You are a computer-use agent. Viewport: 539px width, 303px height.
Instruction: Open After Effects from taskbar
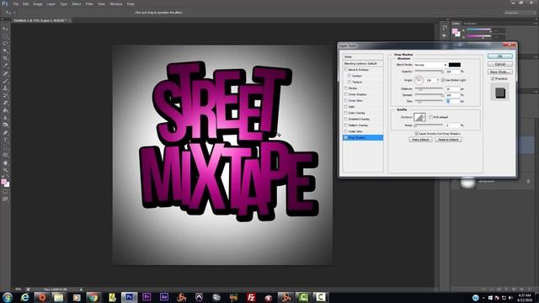(164, 297)
